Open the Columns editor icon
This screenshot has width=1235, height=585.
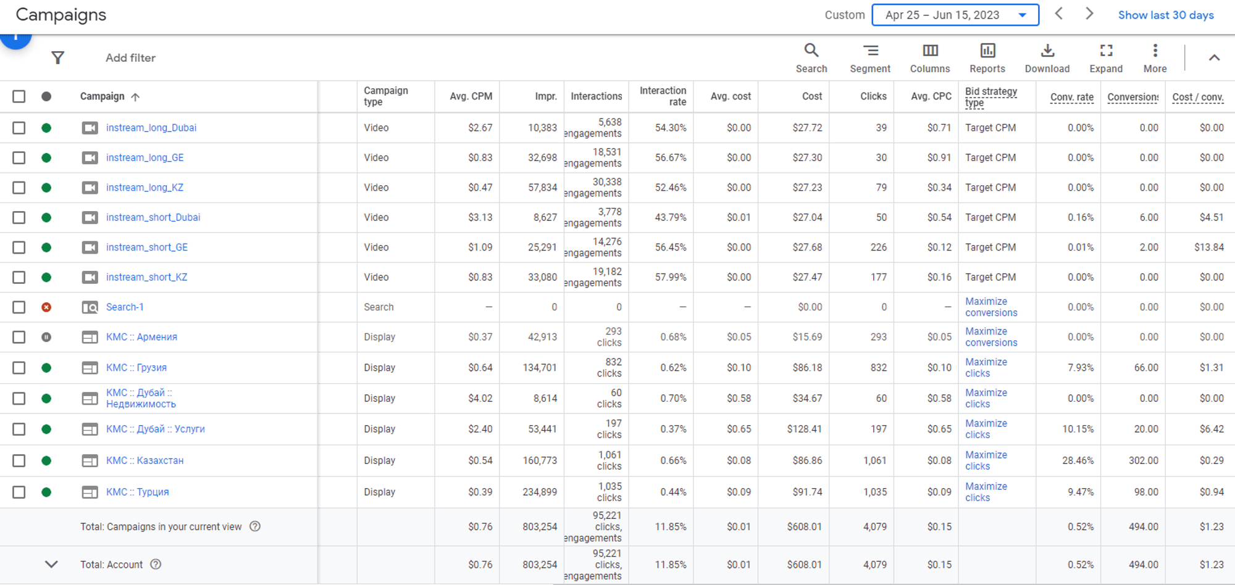929,51
